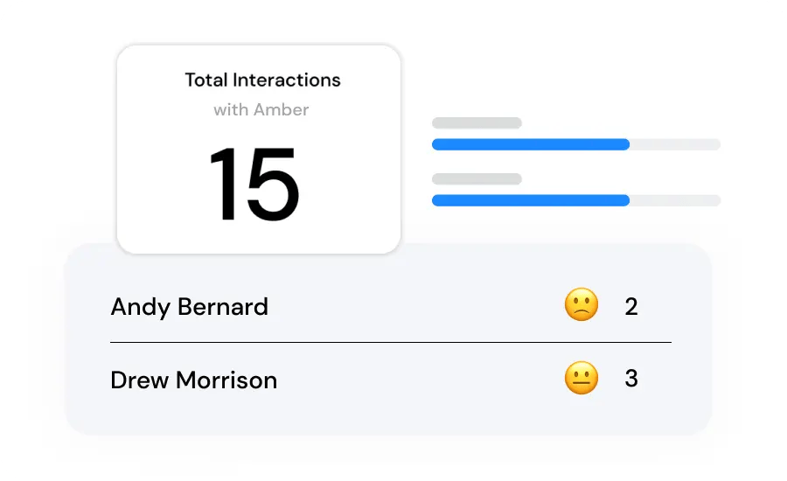Click the large number 15
The width and height of the screenshot is (787, 481).
click(254, 184)
